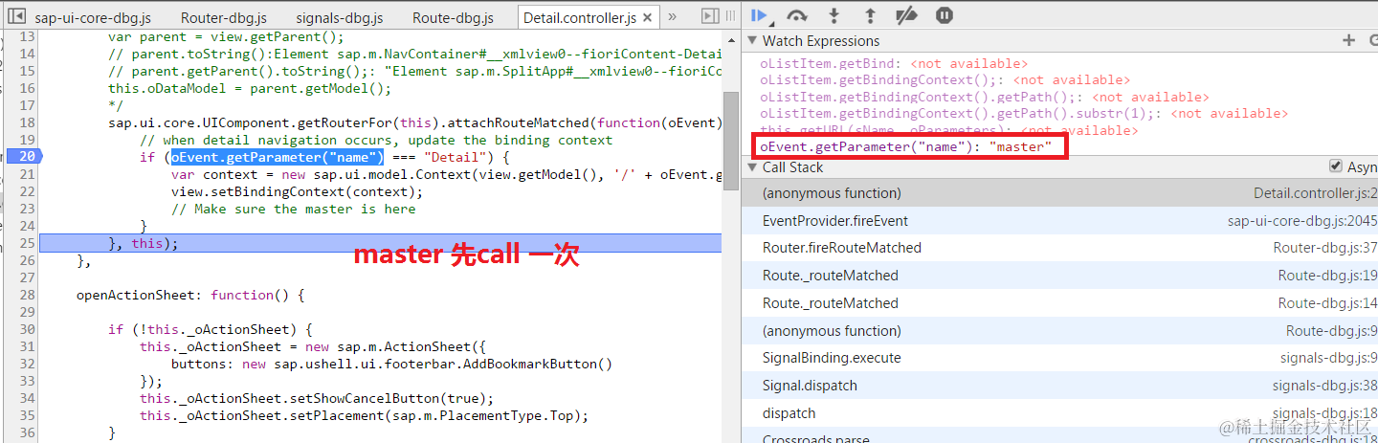Click the openActionSheet function line
Image resolution: width=1378 pixels, height=443 pixels.
click(189, 295)
